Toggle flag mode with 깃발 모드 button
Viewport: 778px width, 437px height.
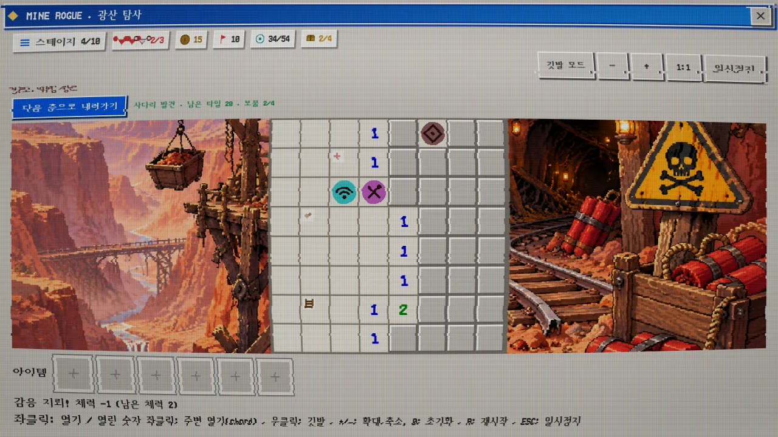click(x=565, y=66)
